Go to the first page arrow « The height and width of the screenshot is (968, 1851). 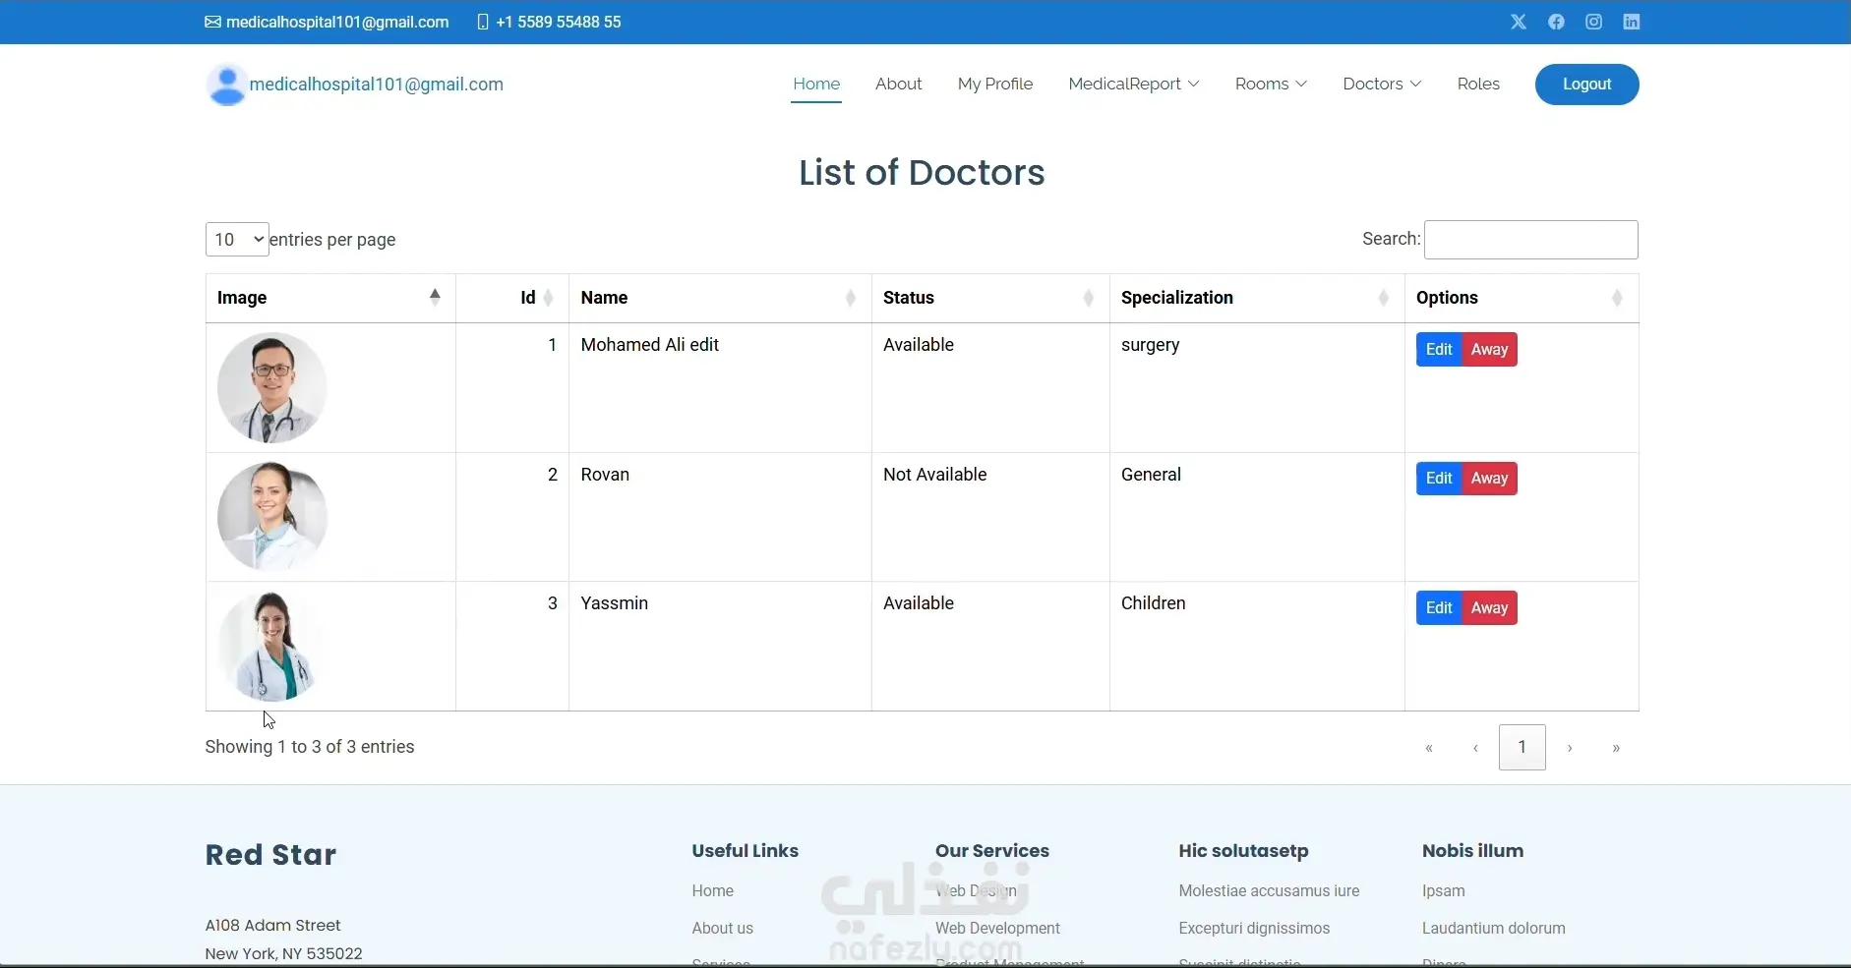click(1429, 748)
